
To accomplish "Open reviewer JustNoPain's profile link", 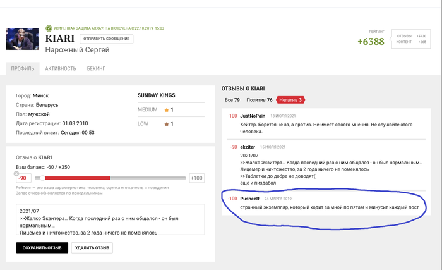I will (253, 116).
